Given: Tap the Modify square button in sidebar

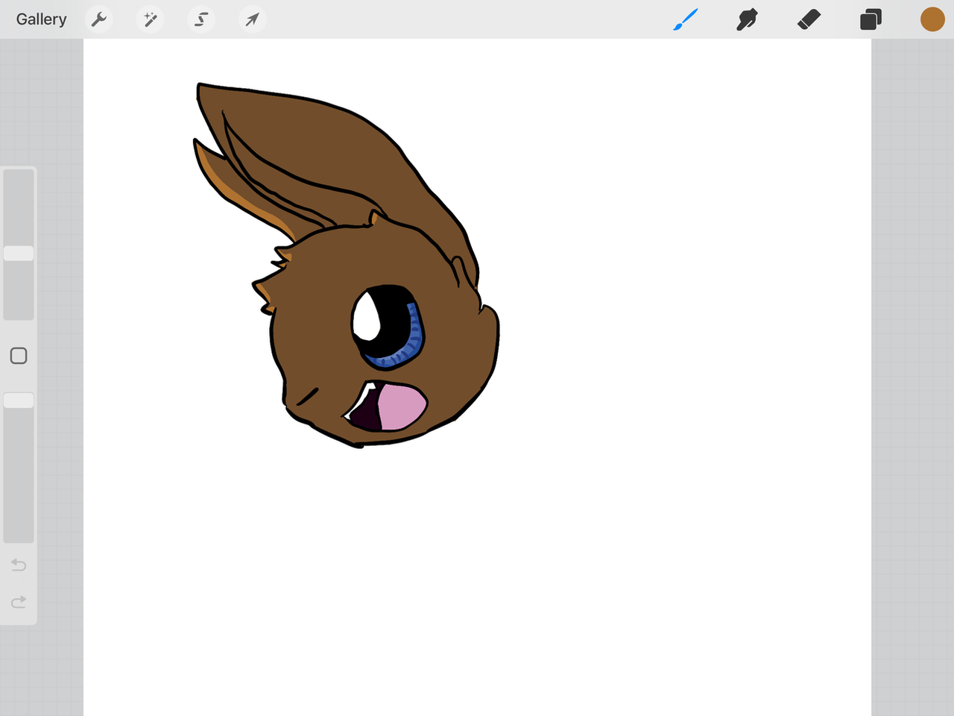Looking at the screenshot, I should (x=19, y=356).
